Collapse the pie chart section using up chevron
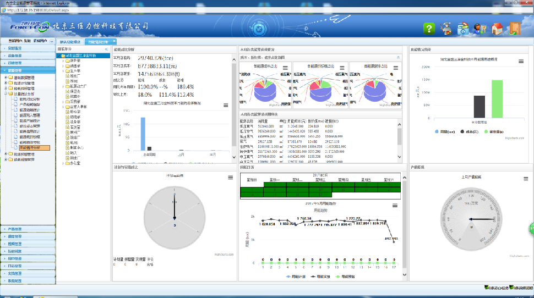Viewport: 534px width, 298px height. click(398, 57)
